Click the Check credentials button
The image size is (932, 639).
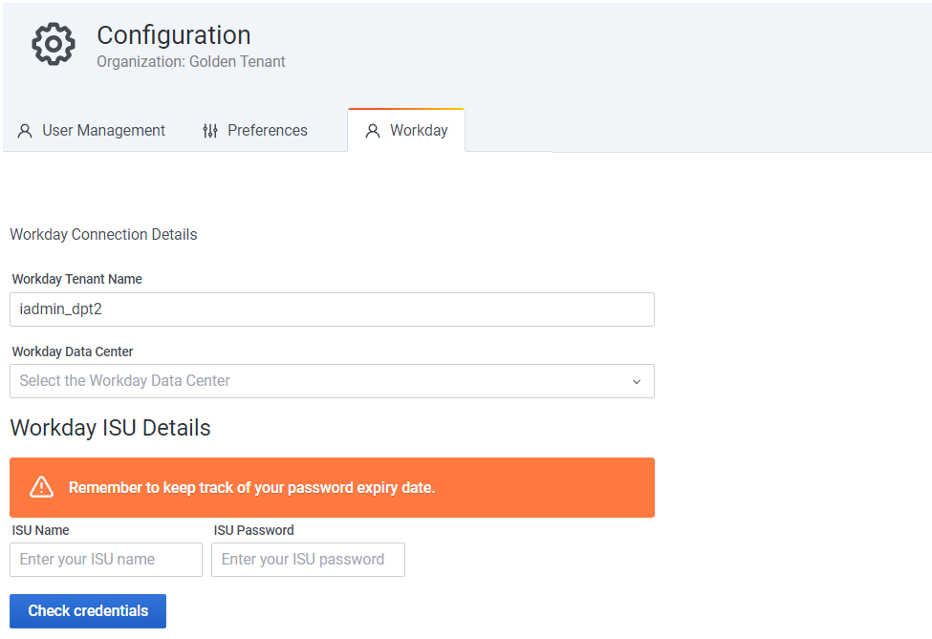click(88, 611)
